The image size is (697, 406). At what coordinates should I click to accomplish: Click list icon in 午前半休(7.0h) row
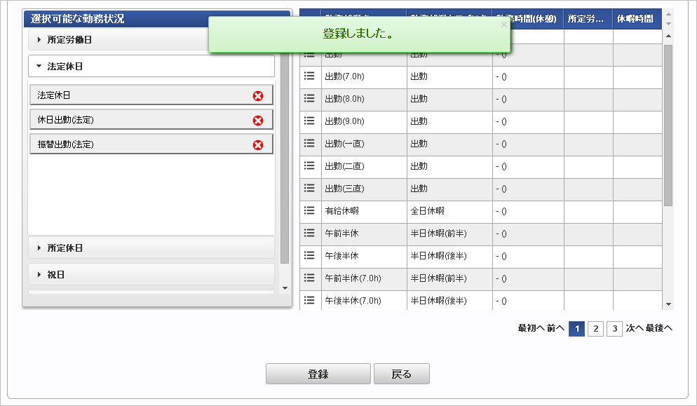pyautogui.click(x=309, y=278)
